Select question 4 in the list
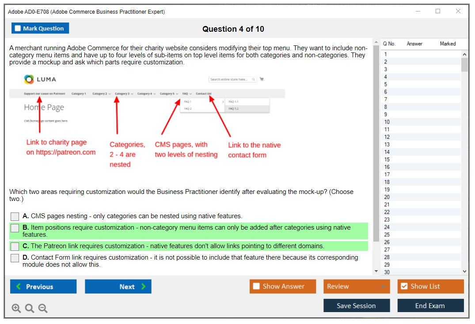 click(x=386, y=77)
